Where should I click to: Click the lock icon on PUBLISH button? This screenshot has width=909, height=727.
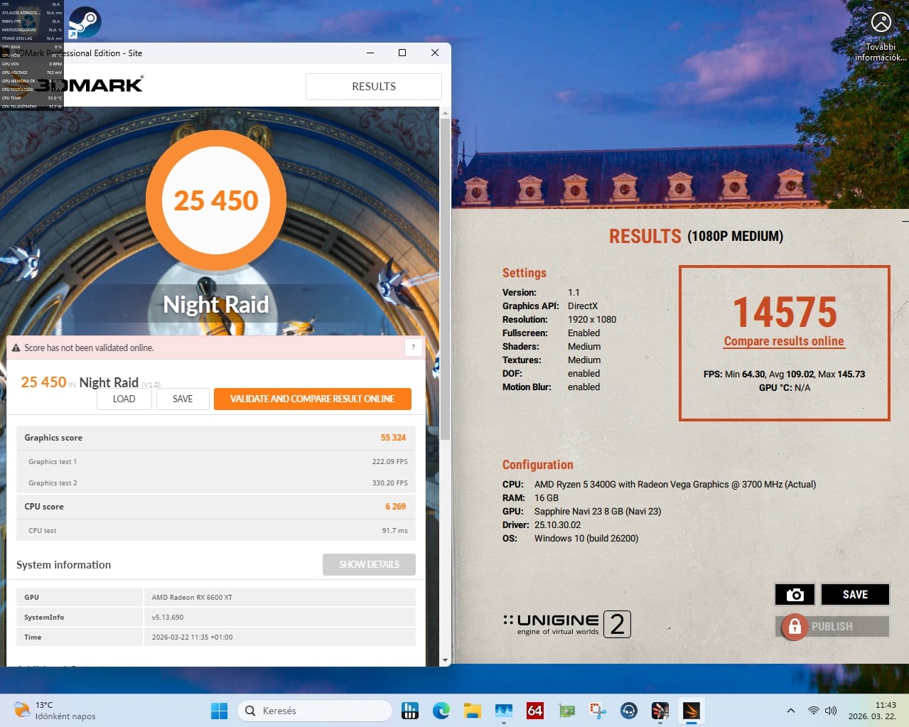click(795, 627)
